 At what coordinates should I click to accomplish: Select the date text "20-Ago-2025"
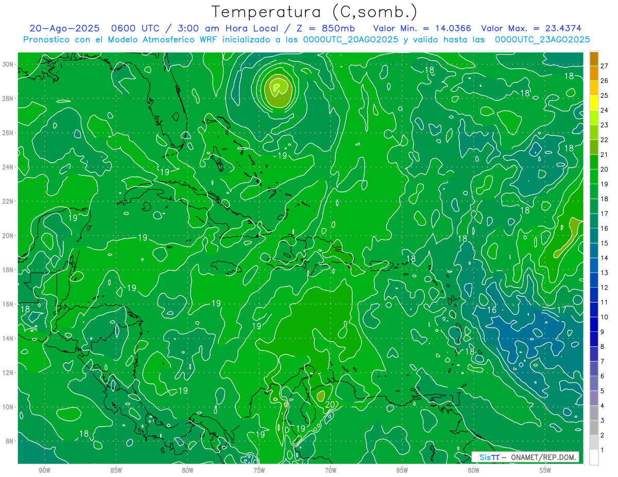pos(64,29)
